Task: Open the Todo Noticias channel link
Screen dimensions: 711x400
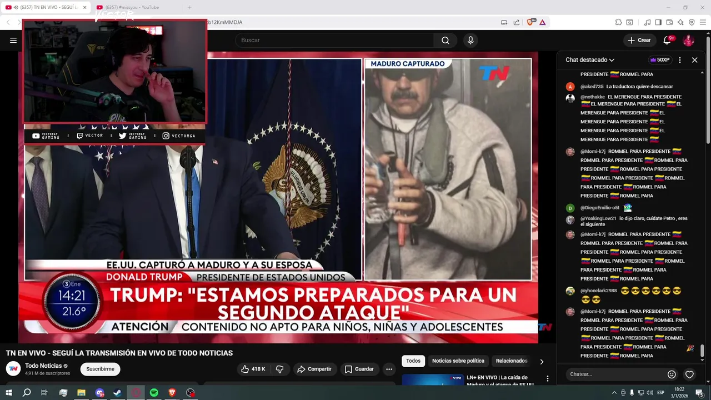Action: (x=43, y=366)
